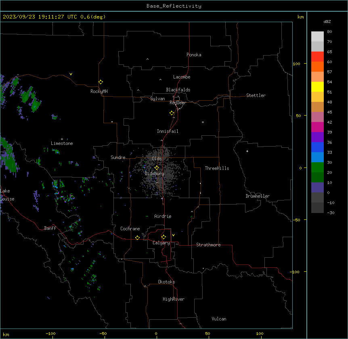
Task: Click the Olds city label
Action: 157,159
